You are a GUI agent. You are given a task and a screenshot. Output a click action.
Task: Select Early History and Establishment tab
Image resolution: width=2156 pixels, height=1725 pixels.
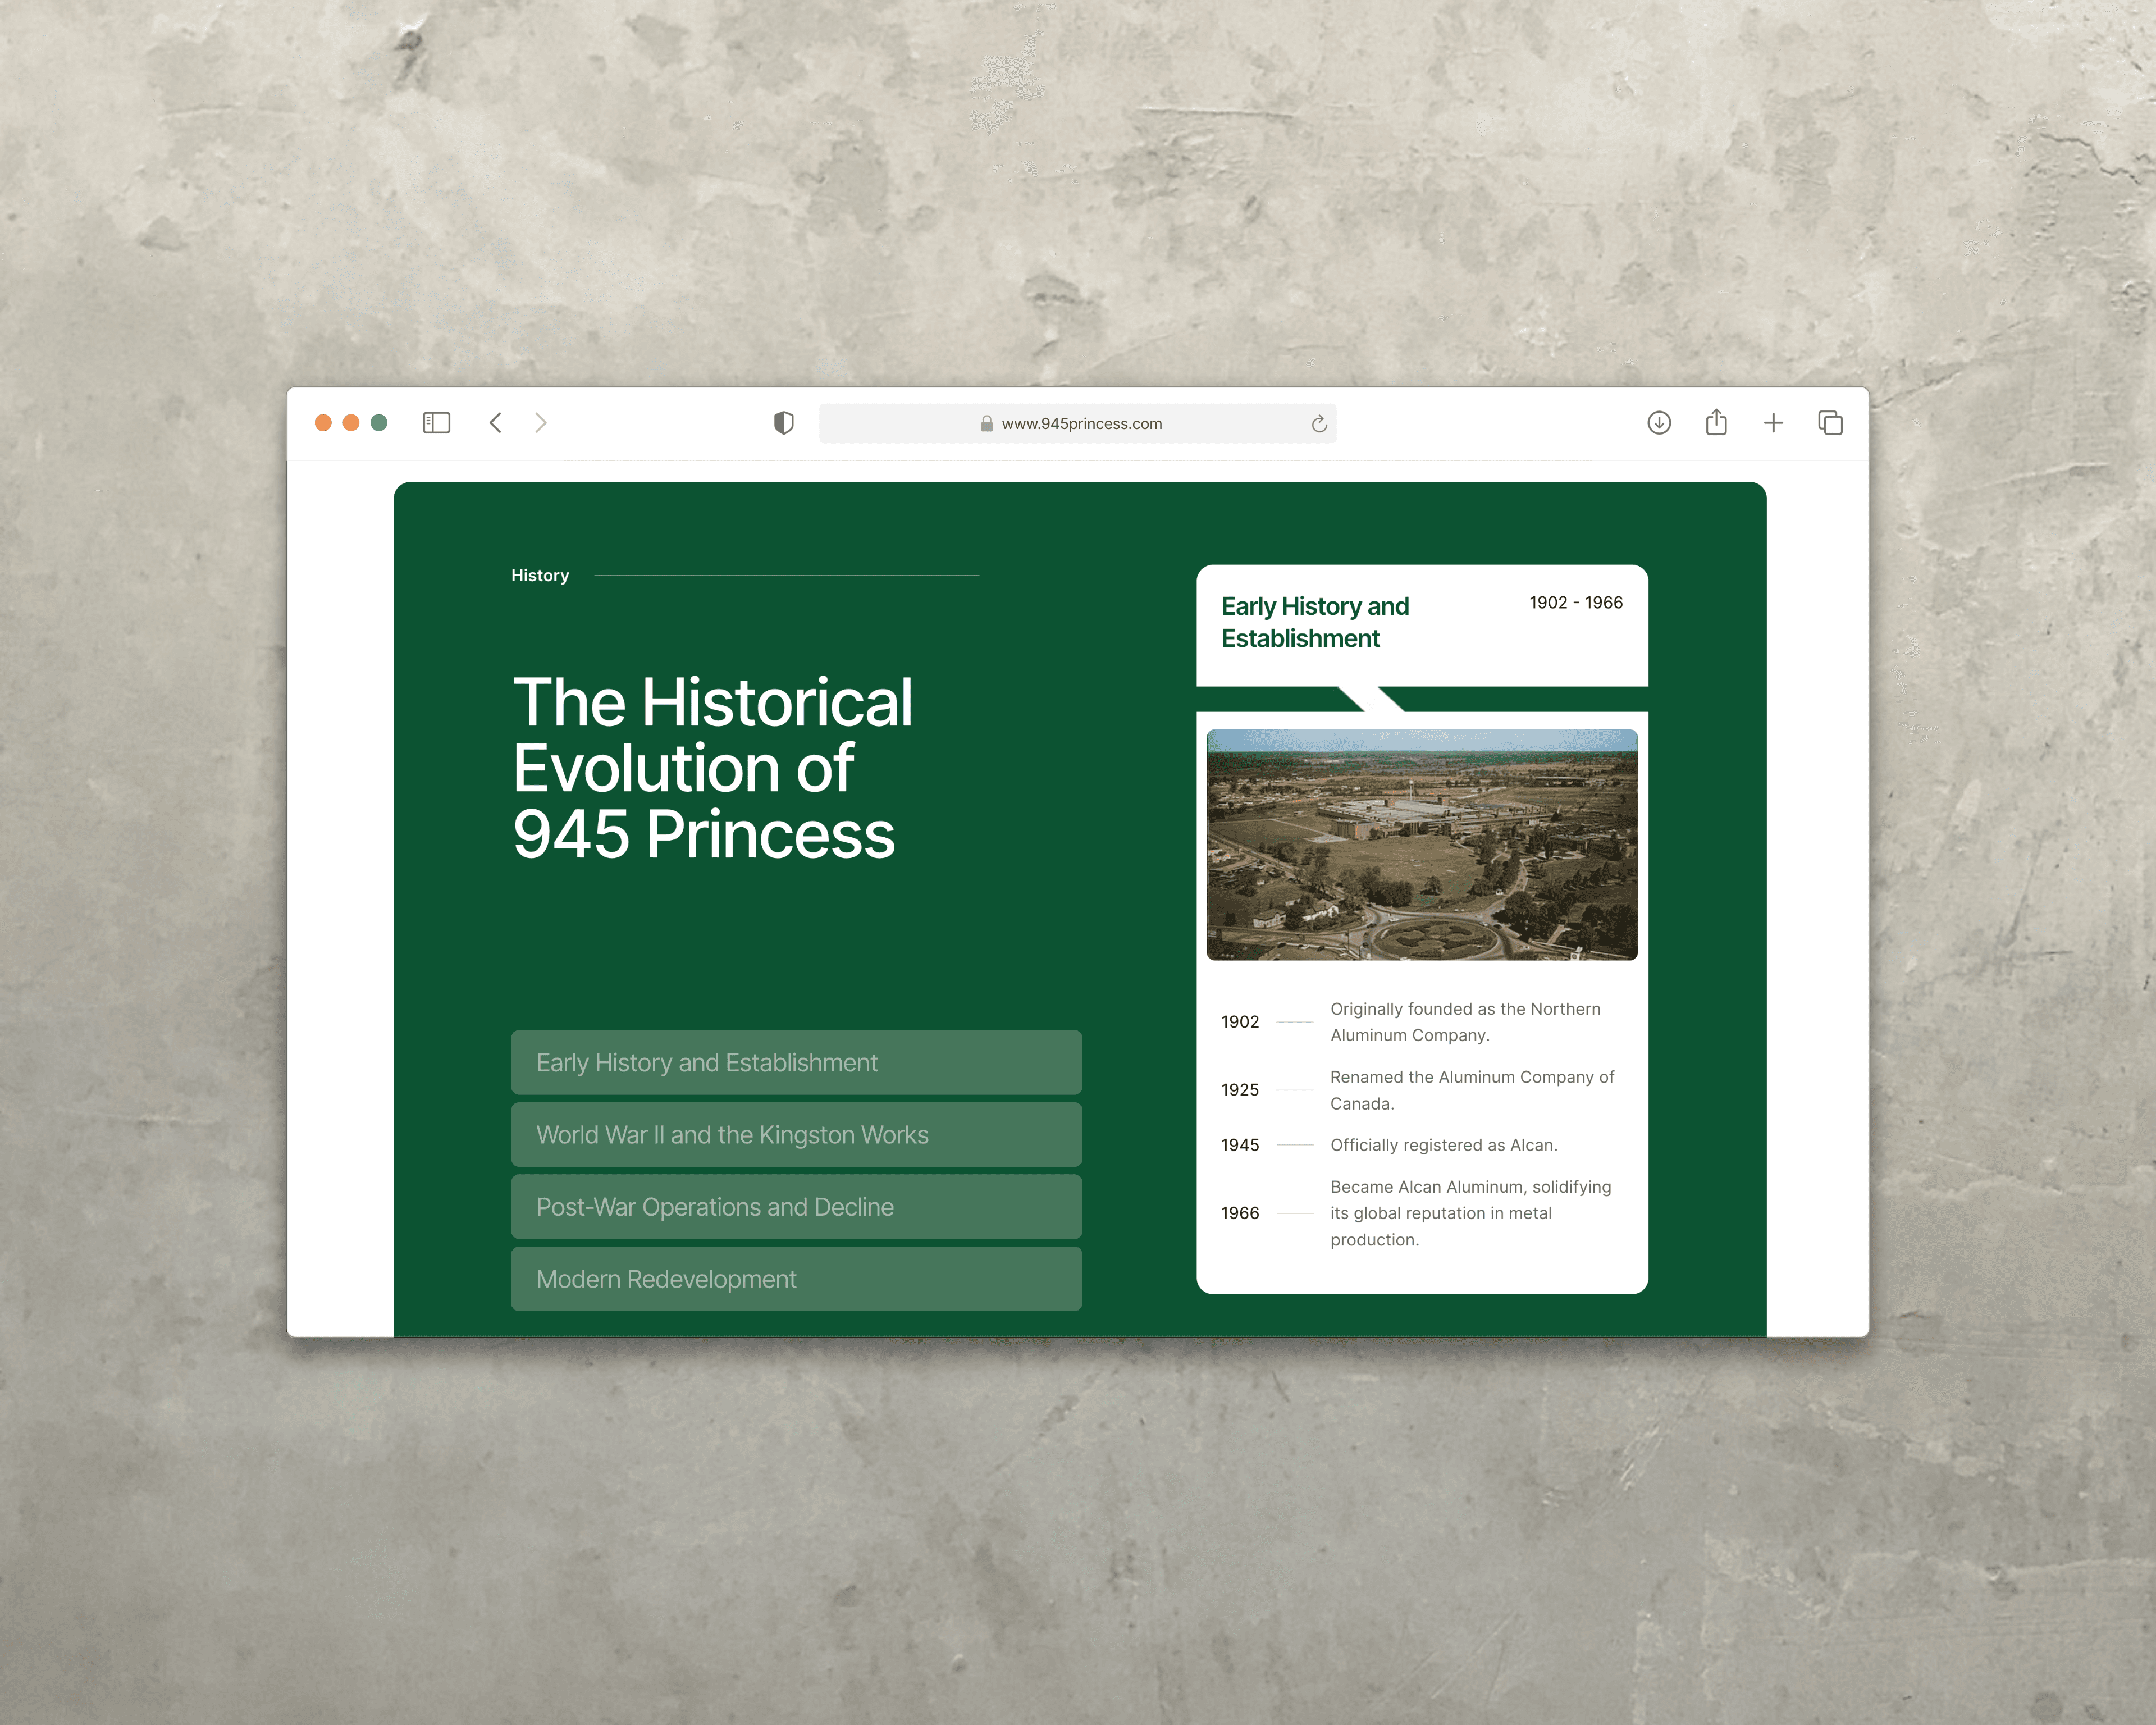coord(796,1062)
